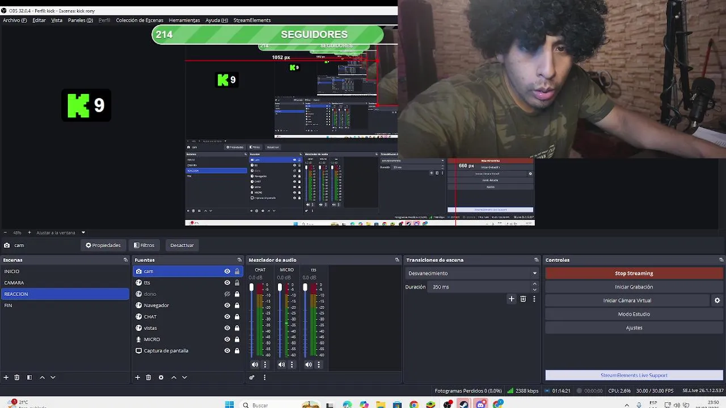Hide the Navegador source
The height and width of the screenshot is (408, 726).
click(x=227, y=305)
